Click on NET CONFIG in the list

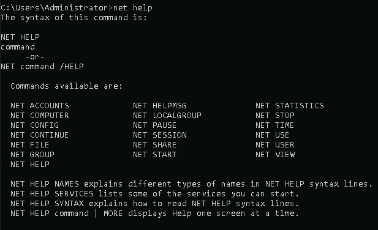coord(35,125)
